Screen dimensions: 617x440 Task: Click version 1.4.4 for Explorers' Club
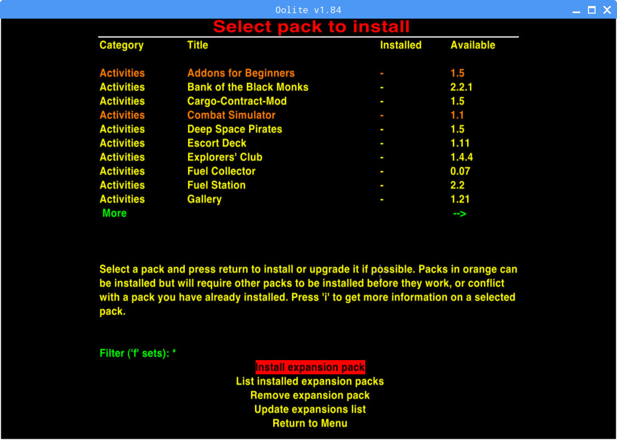coord(462,158)
